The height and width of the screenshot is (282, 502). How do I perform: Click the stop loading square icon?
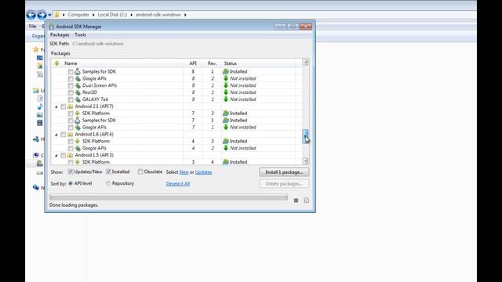[296, 201]
